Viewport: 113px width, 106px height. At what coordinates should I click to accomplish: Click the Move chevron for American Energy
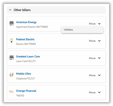[x=99, y=24]
